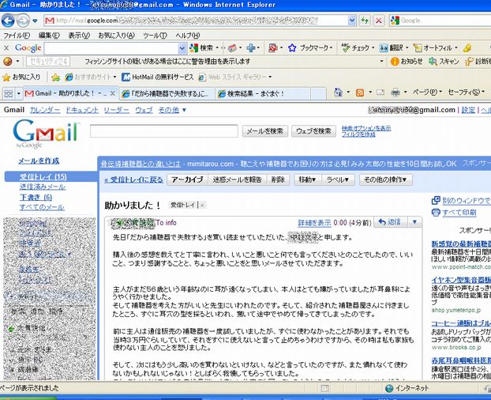Click the お知らせ notification icon
This screenshot has width=491, height=400.
[x=395, y=62]
